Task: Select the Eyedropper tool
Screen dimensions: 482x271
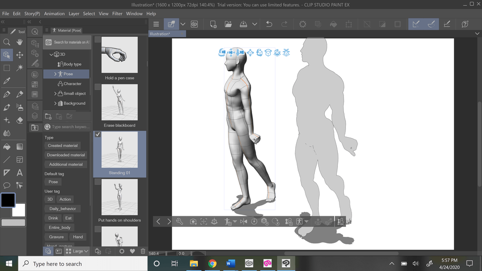Action: coord(7,81)
